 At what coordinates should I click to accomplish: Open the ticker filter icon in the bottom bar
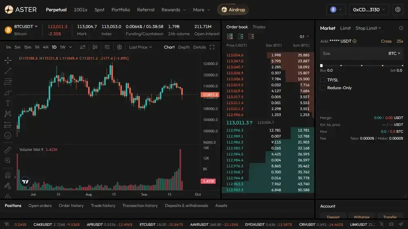tap(7, 225)
